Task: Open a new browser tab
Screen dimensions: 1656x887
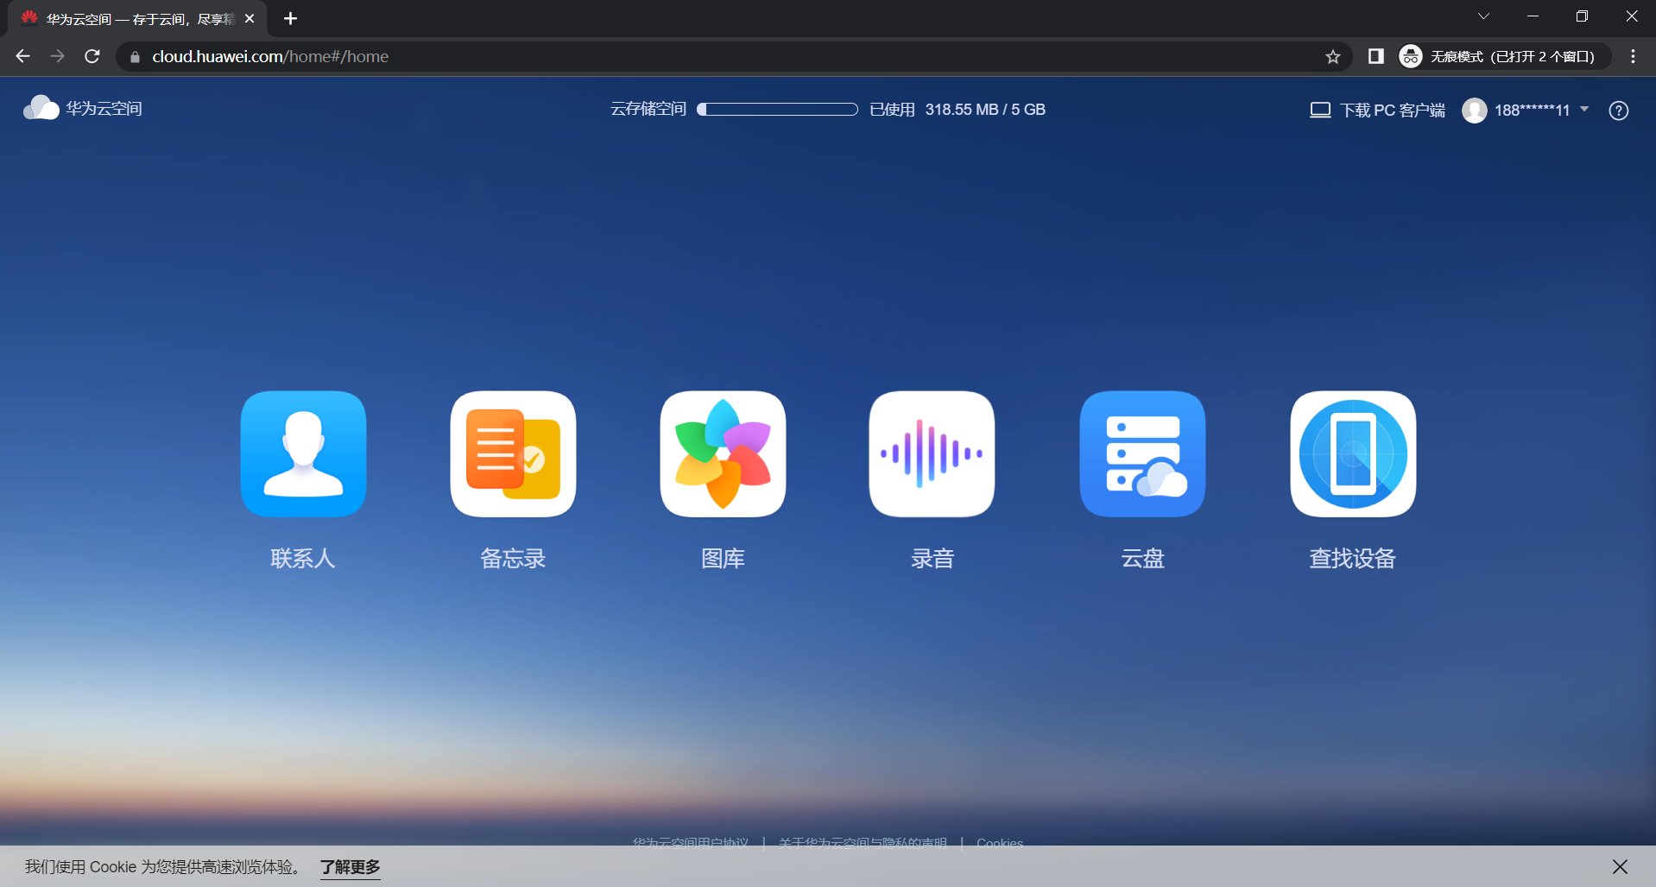Action: point(291,18)
